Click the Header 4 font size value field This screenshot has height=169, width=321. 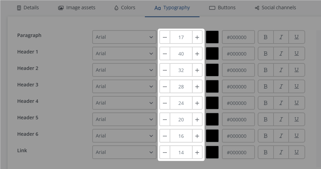[x=181, y=103]
